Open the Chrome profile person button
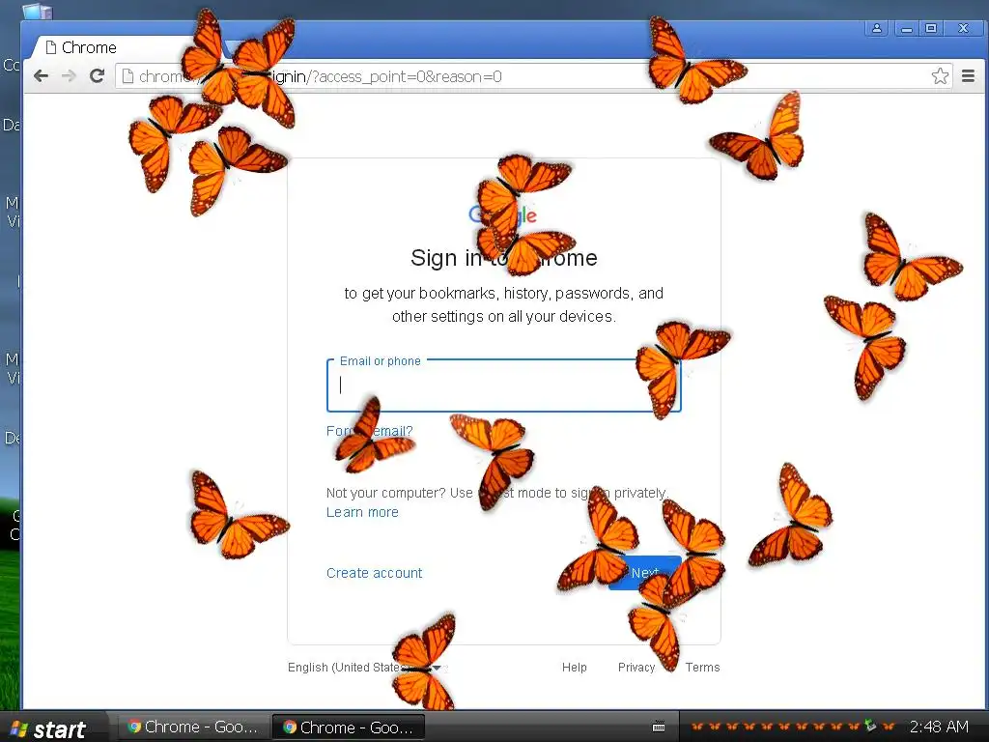 877,28
